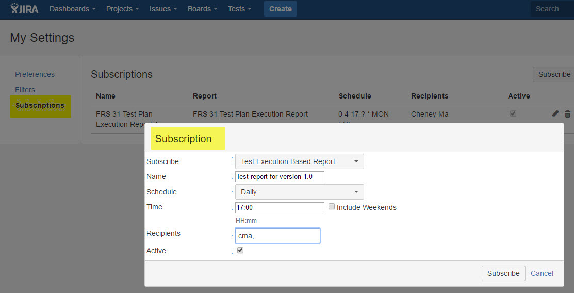Select the Subscriptions sidebar tab
This screenshot has height=293, width=574.
[x=40, y=106]
